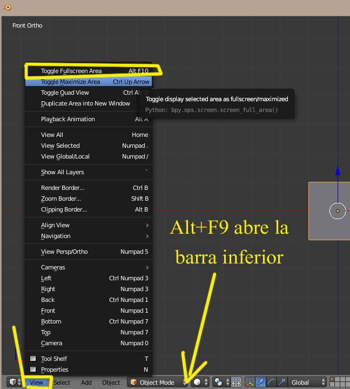This screenshot has height=389, width=350.
Task: Choose Toggle Quad View
Action: [89, 93]
